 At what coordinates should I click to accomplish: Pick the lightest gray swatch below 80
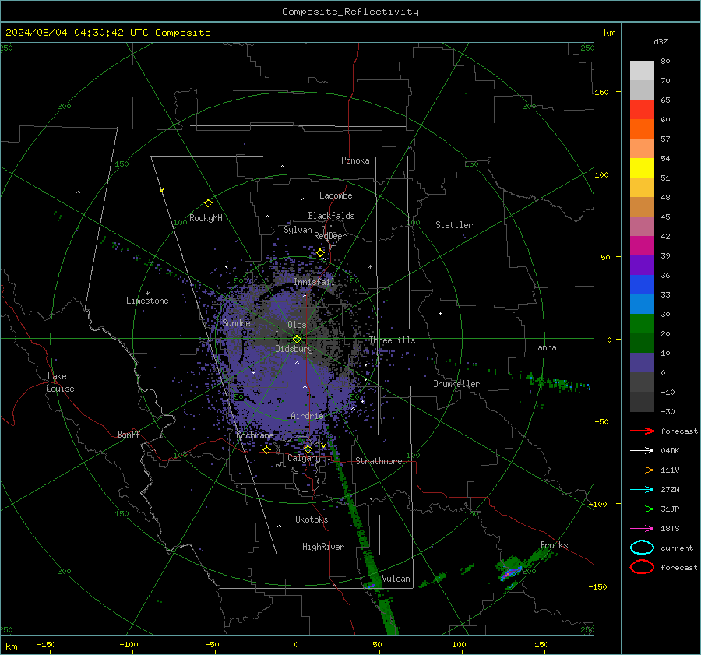(x=642, y=71)
